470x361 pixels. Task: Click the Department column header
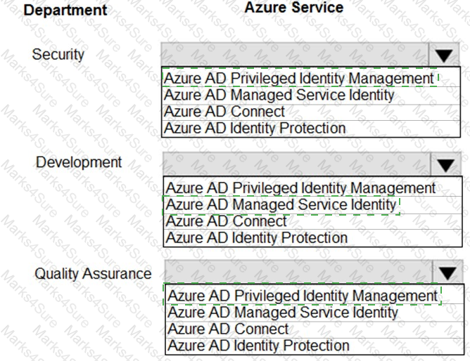[65, 10]
